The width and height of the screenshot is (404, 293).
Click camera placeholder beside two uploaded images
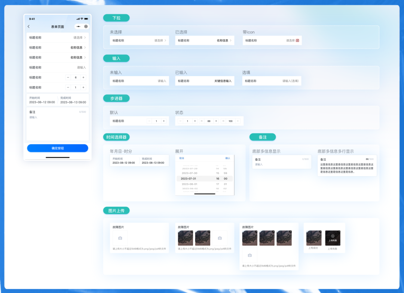[x=220, y=238]
